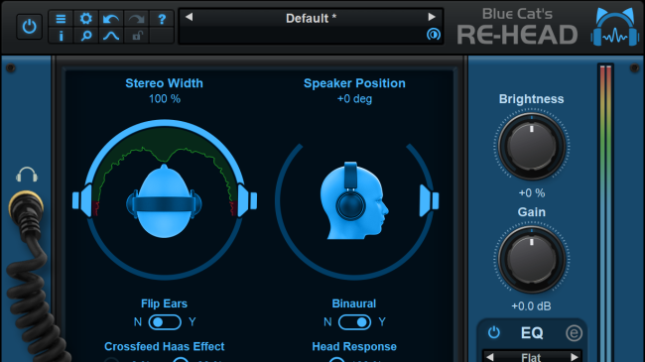Click the circular icon below preset arrow

434,34
